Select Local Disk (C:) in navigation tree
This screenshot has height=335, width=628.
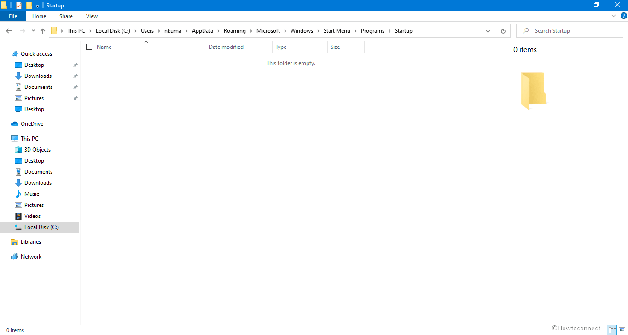pyautogui.click(x=41, y=227)
